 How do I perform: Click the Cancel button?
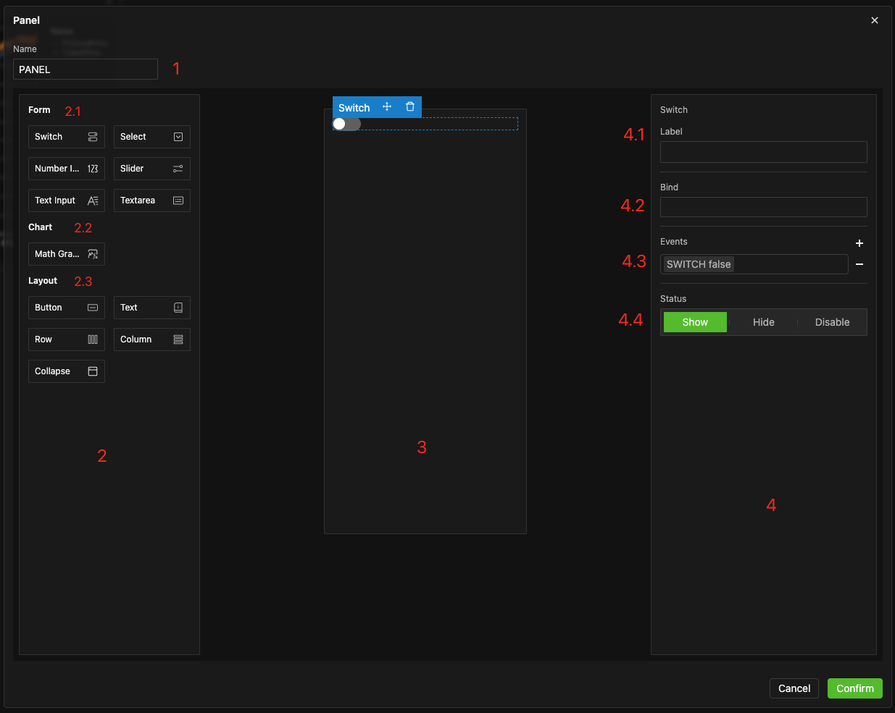794,688
